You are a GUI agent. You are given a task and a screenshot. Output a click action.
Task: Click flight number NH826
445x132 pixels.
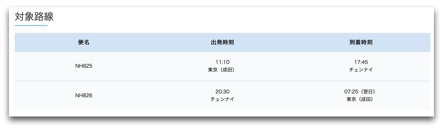(84, 95)
